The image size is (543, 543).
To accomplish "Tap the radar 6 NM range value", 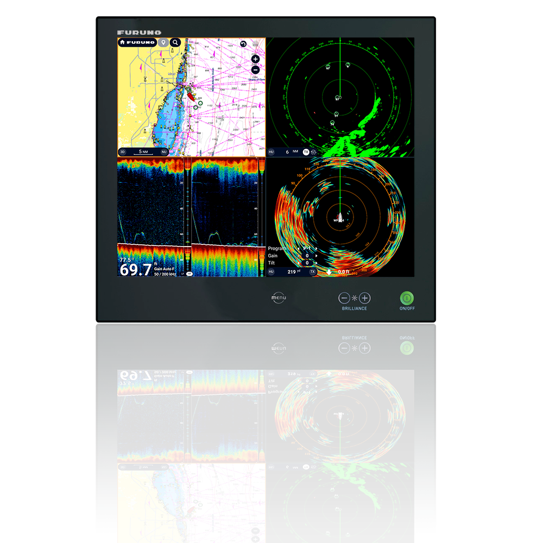I will 292,151.
